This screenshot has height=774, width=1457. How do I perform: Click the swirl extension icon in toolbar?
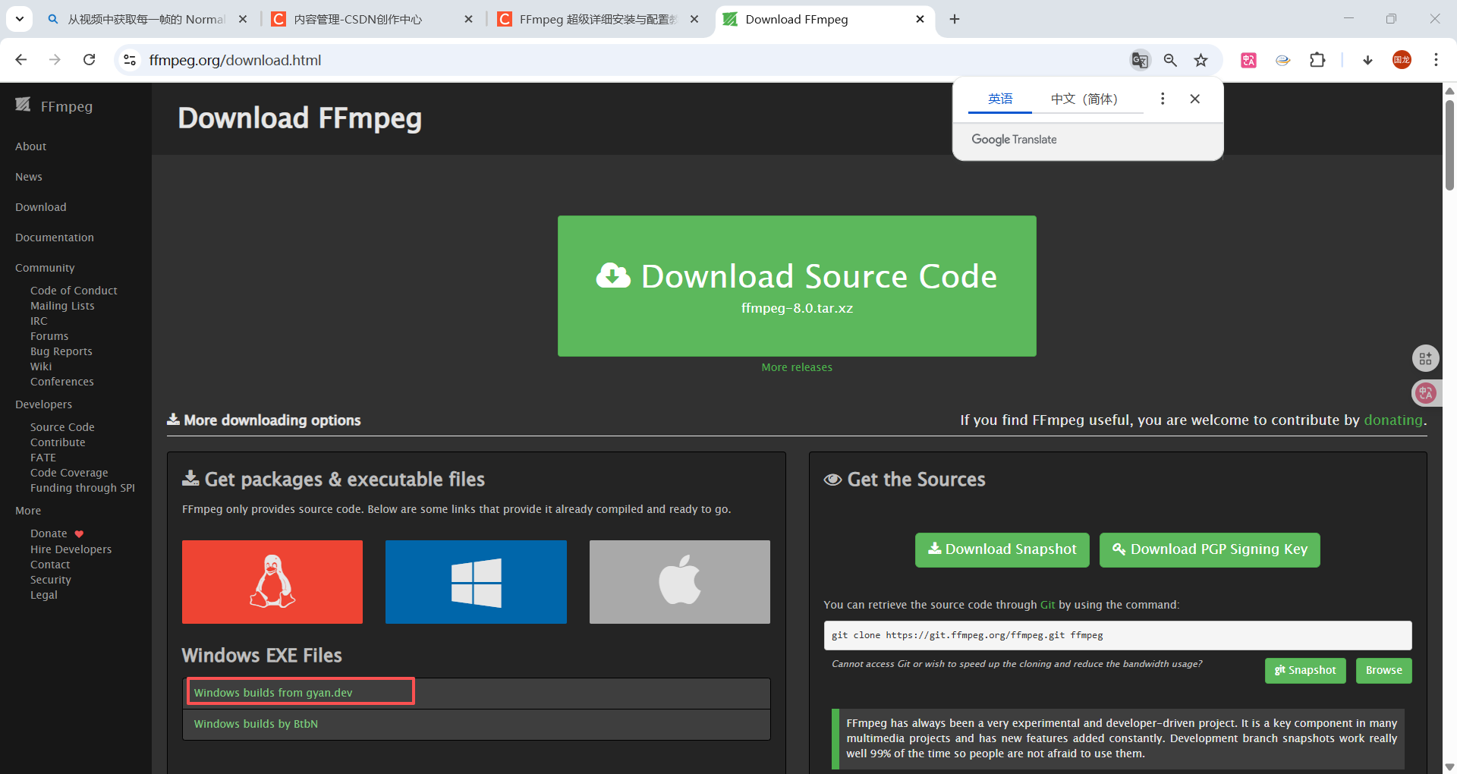click(x=1282, y=60)
